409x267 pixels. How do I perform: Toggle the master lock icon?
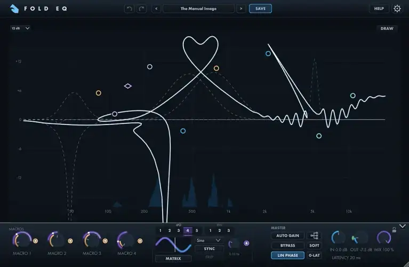point(394,230)
